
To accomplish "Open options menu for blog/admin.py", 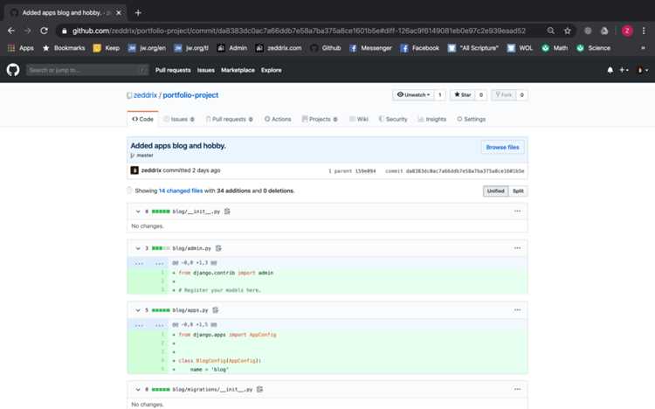I will (x=517, y=248).
